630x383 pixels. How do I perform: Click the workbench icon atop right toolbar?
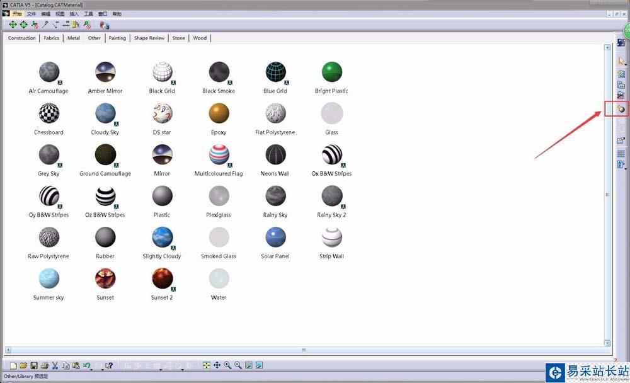tap(621, 42)
